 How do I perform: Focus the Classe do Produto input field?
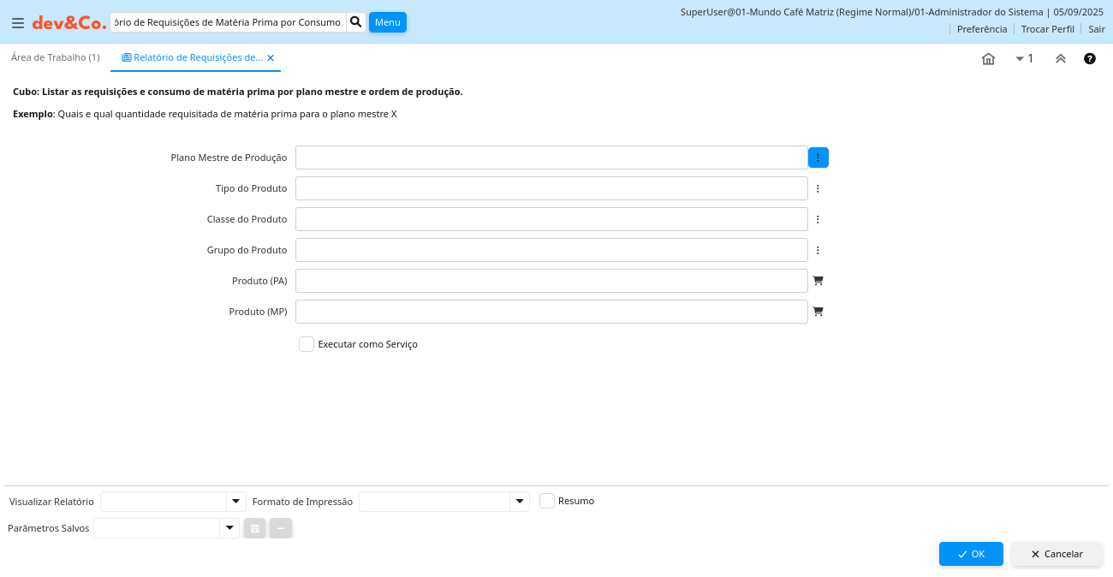point(551,219)
